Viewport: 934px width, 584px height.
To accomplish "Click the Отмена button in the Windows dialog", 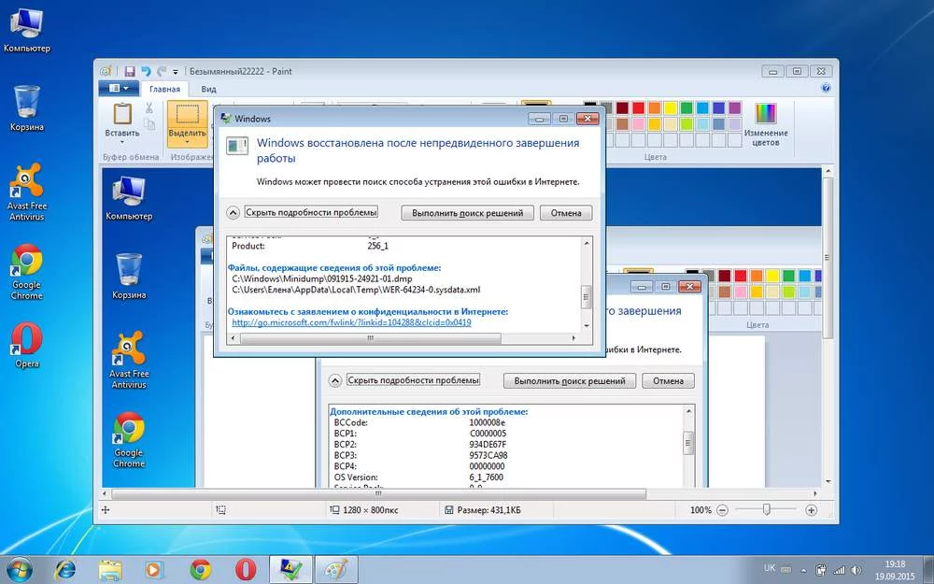I will (566, 213).
